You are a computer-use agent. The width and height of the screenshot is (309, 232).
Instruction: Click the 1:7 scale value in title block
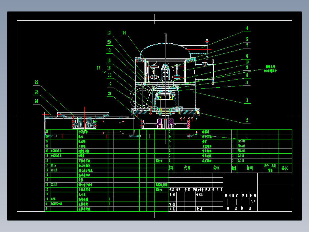[x=253, y=202]
